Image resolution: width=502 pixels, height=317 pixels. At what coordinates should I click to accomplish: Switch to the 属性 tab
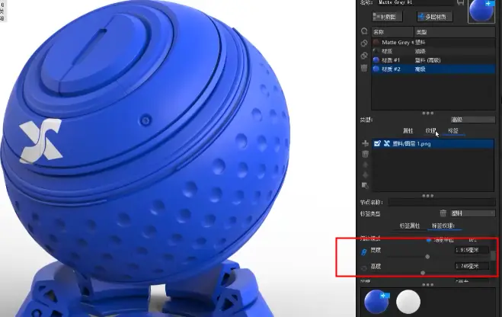[x=408, y=130]
